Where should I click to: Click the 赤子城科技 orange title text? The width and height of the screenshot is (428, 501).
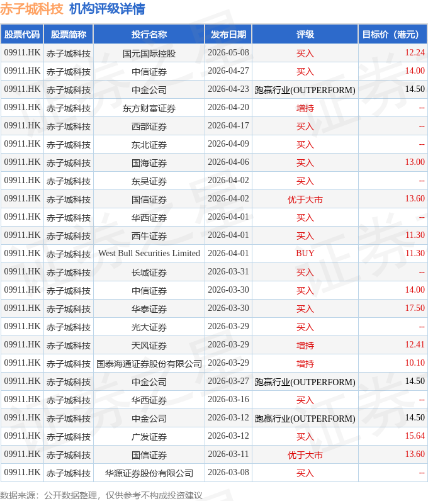31,9
